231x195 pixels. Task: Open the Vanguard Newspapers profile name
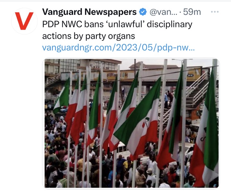pos(90,12)
